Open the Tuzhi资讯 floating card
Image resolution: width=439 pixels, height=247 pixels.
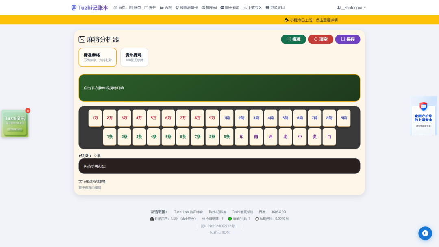(x=15, y=123)
